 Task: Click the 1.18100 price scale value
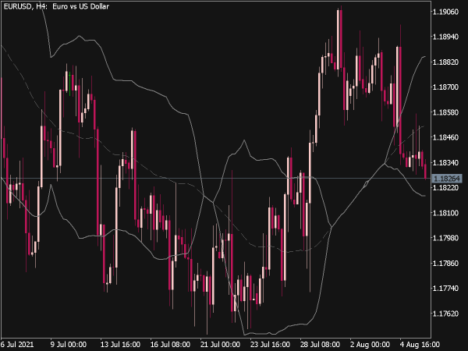coord(445,213)
